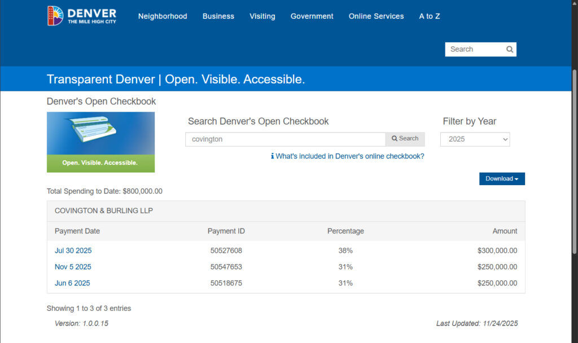578x343 pixels.
Task: Click the What's included in Denver's online checkbook link
Action: (350, 156)
